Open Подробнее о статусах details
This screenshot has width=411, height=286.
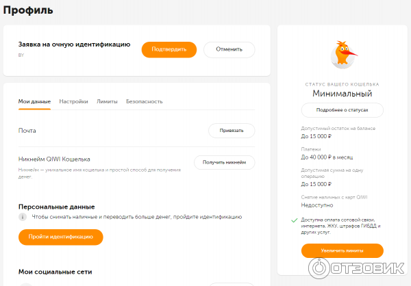[342, 110]
